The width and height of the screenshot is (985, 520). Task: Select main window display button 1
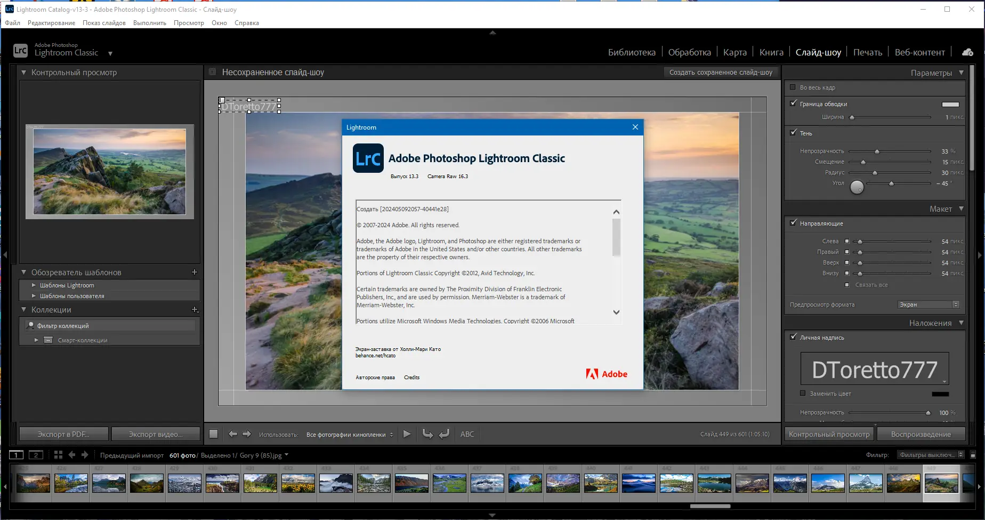click(17, 455)
